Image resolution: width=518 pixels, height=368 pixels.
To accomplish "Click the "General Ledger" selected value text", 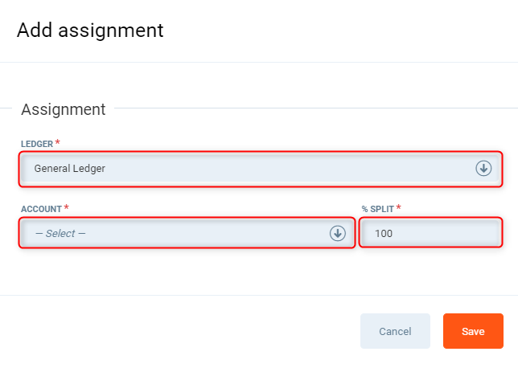I will click(70, 169).
